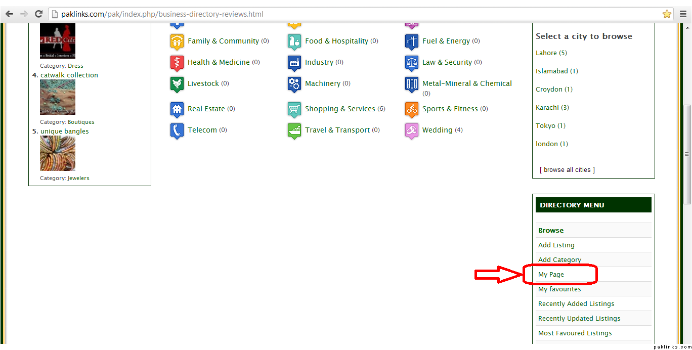The height and width of the screenshot is (350, 692).
Task: Open the unique bangles thumbnail image
Action: click(58, 153)
